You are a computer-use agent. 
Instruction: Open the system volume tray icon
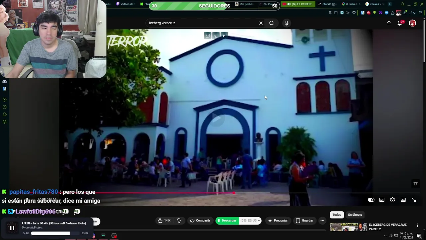point(390,236)
